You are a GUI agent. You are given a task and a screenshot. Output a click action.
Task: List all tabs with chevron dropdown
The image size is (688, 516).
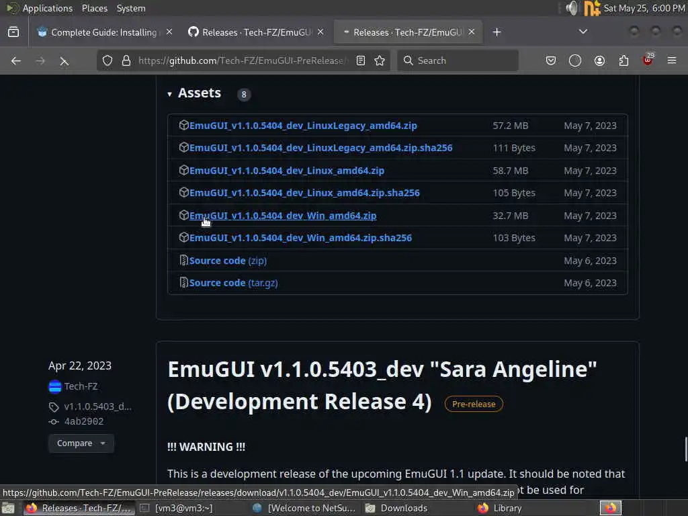pyautogui.click(x=583, y=32)
